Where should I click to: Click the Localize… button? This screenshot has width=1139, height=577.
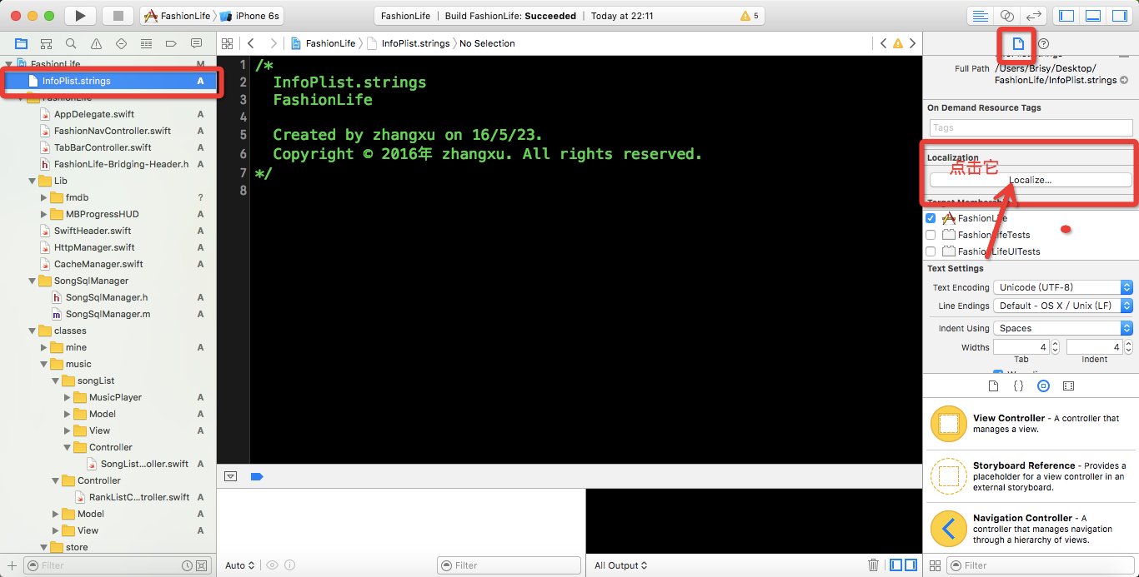tap(1031, 180)
